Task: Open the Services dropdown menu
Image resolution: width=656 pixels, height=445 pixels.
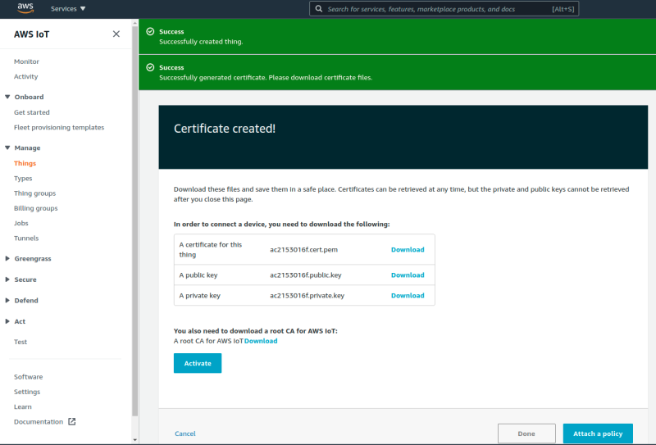Action: 68,9
